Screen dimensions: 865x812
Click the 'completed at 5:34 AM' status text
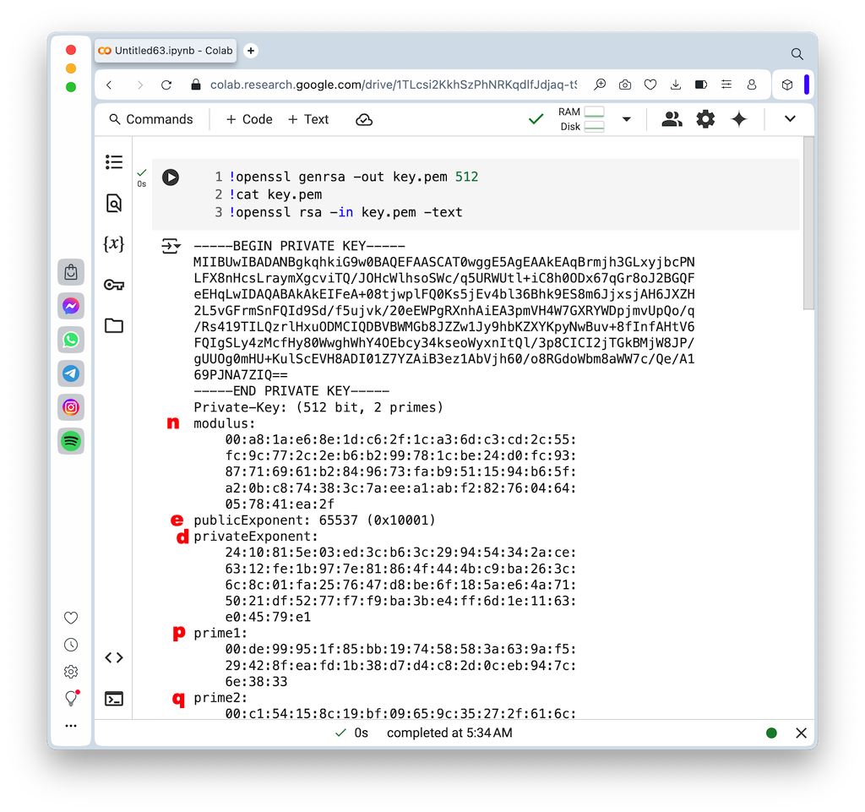pos(449,733)
